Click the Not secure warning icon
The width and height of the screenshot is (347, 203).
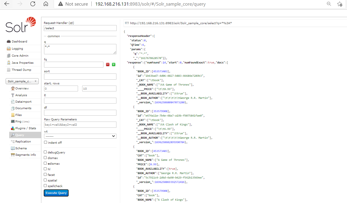click(60, 4)
